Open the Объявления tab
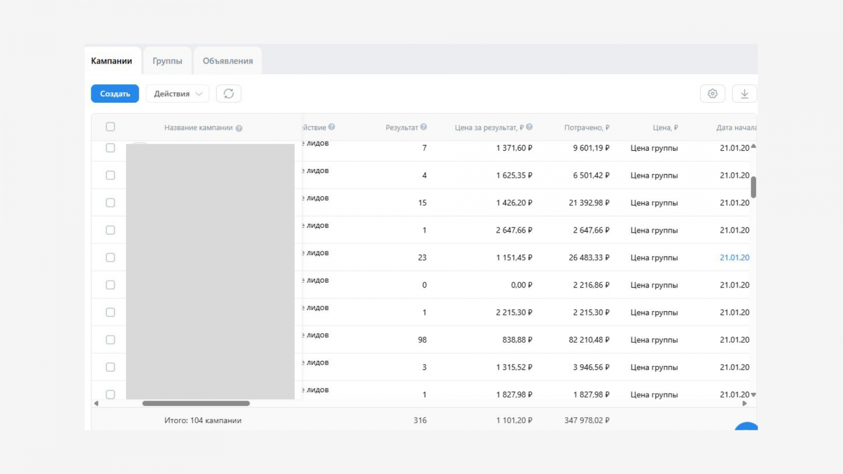The width and height of the screenshot is (843, 474). [x=228, y=61]
